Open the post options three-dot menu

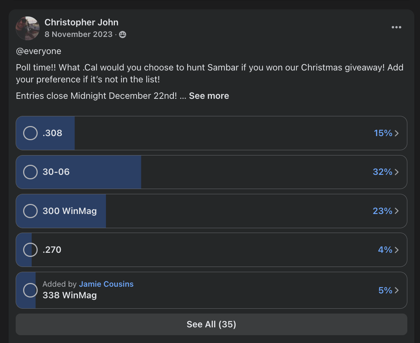point(396,27)
